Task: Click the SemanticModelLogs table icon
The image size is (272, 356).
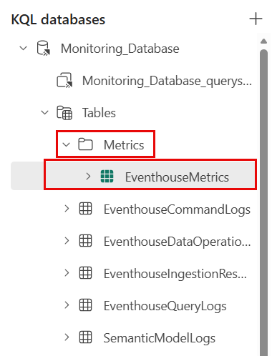Action: tap(85, 337)
